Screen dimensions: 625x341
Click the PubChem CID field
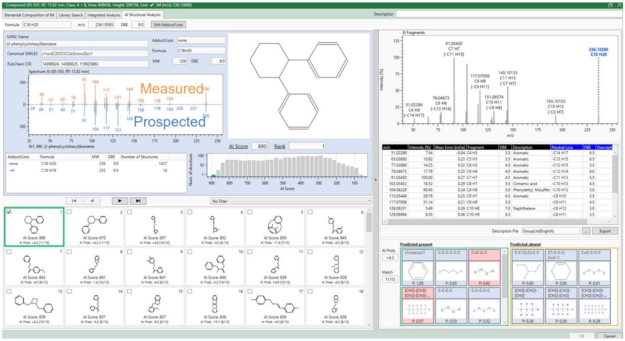click(94, 64)
